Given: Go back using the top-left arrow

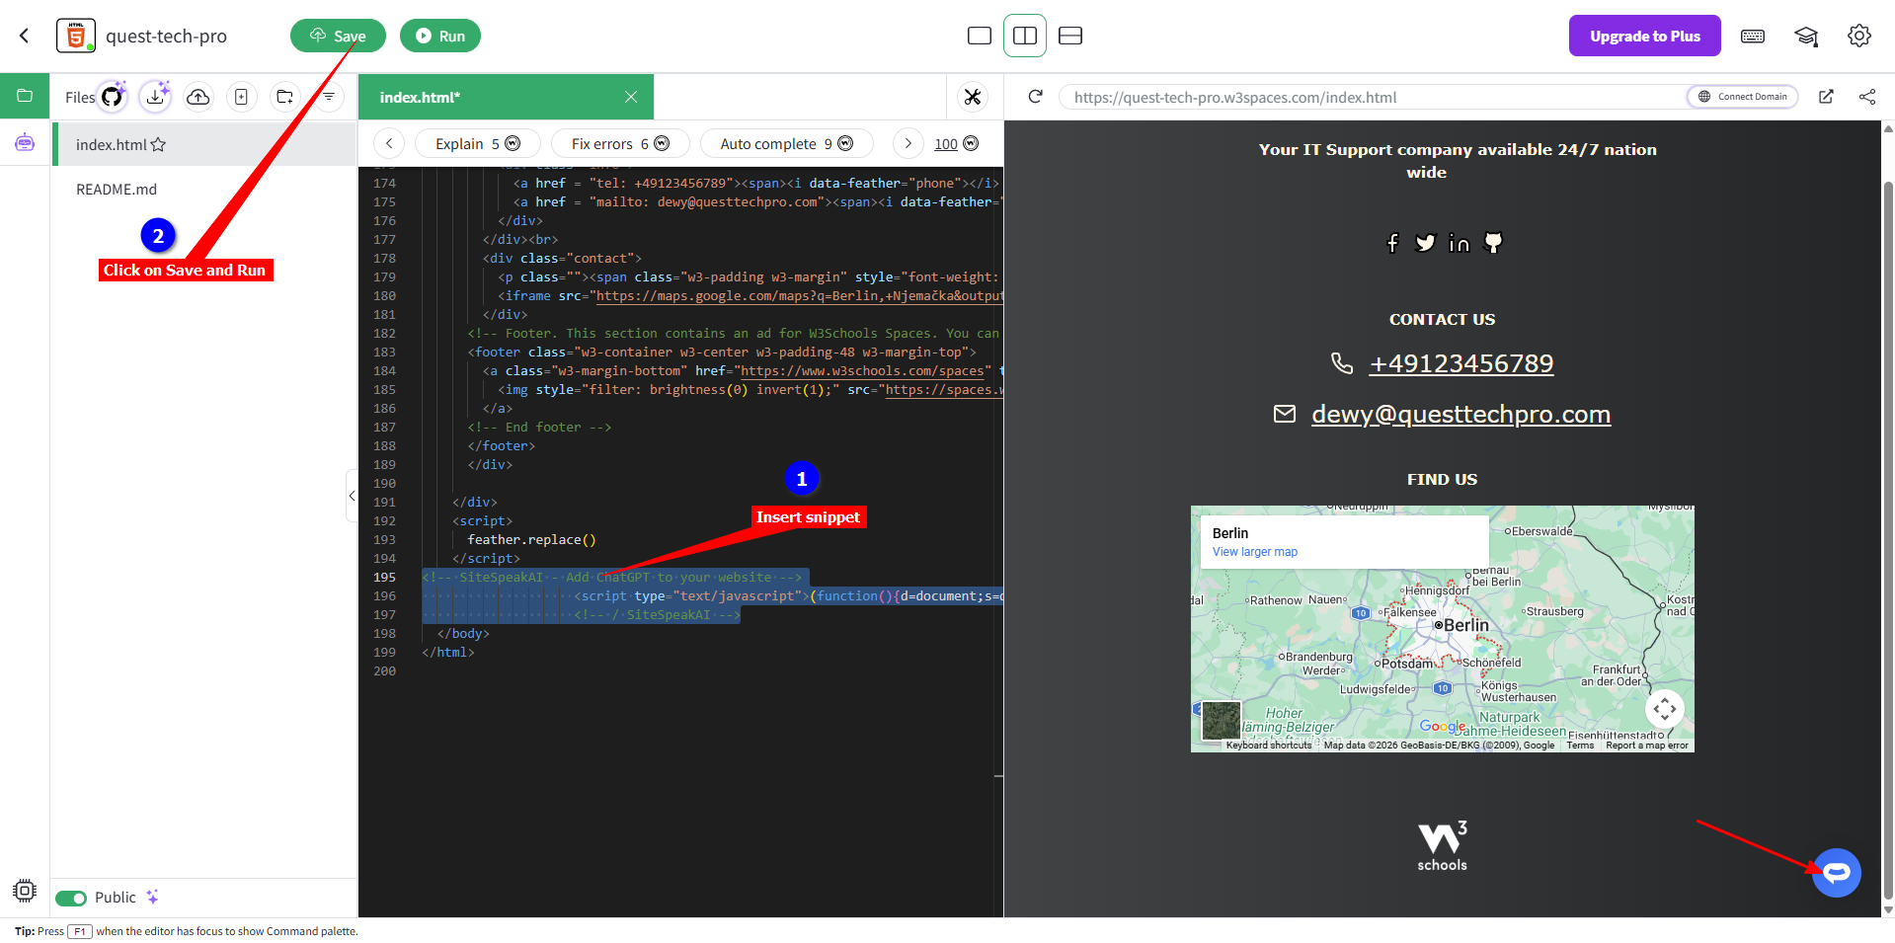Looking at the screenshot, I should click(x=25, y=36).
